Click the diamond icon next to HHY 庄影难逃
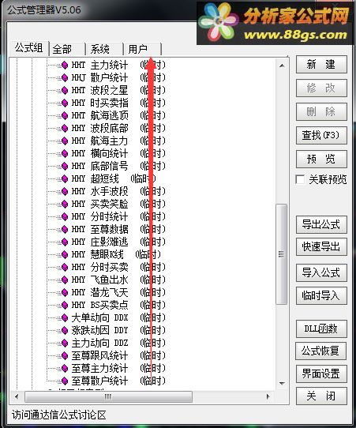 [65, 242]
